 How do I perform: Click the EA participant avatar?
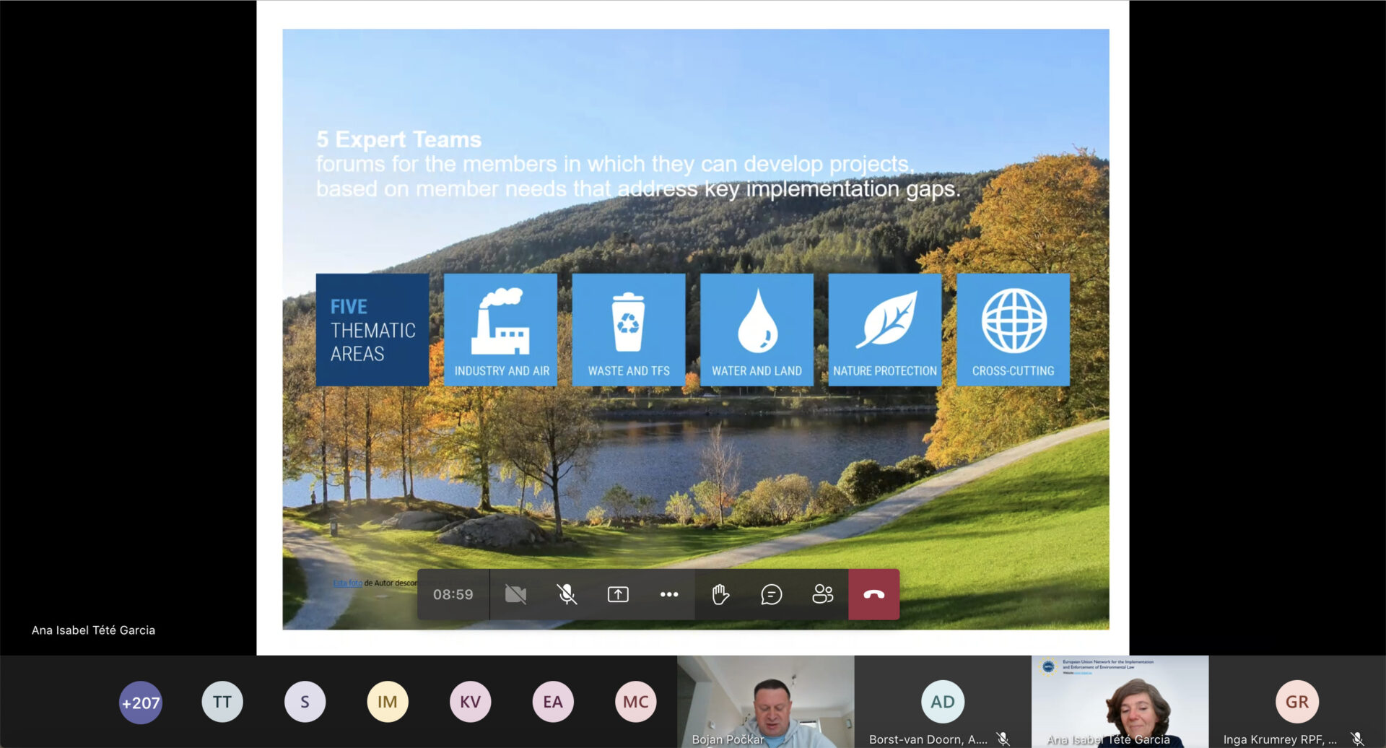coord(553,702)
